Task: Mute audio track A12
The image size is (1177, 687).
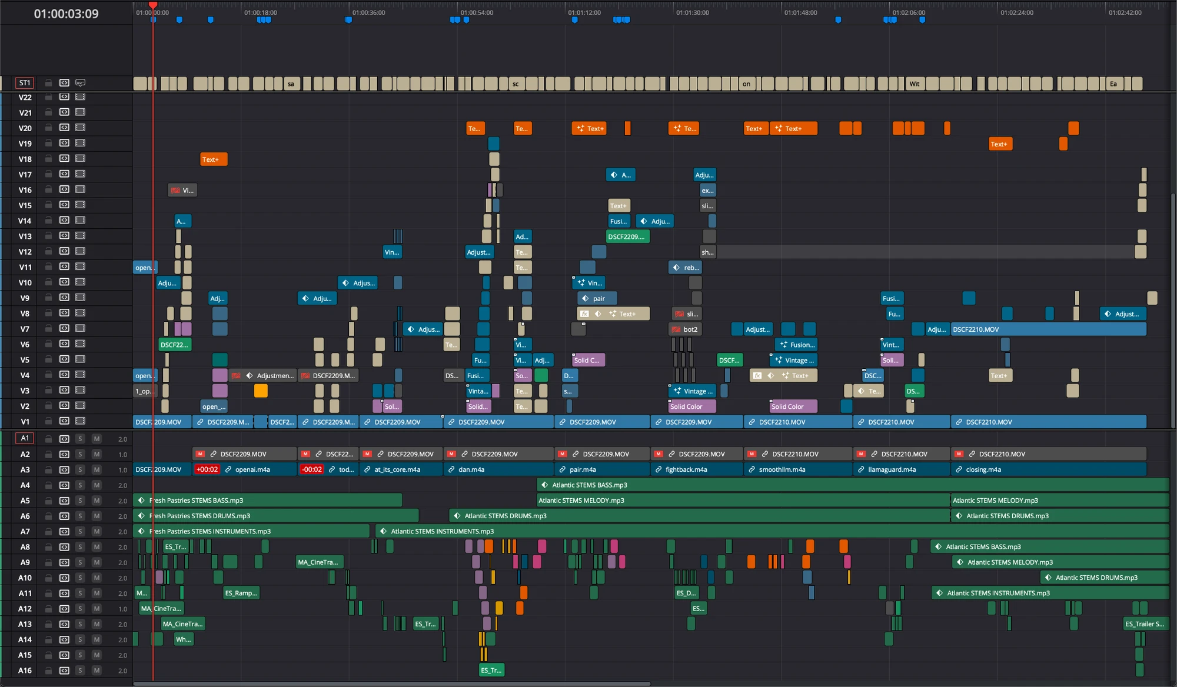Action: (x=96, y=609)
